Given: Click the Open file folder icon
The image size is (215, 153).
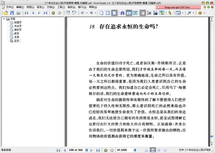Looking at the screenshot, I should 6,13.
